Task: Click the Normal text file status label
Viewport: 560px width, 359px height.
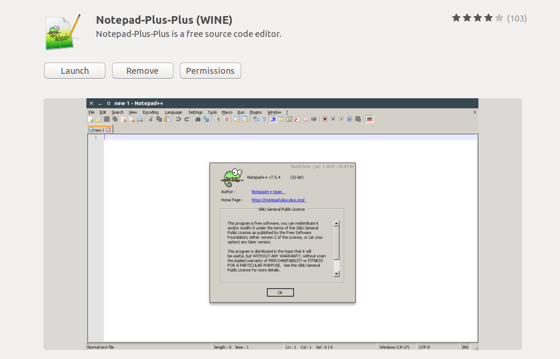Action: 101,347
